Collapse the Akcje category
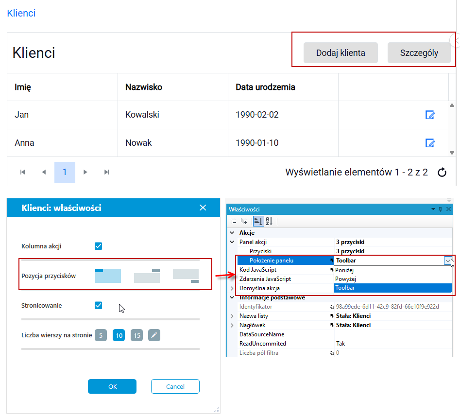This screenshot has height=418, width=460. (x=232, y=233)
